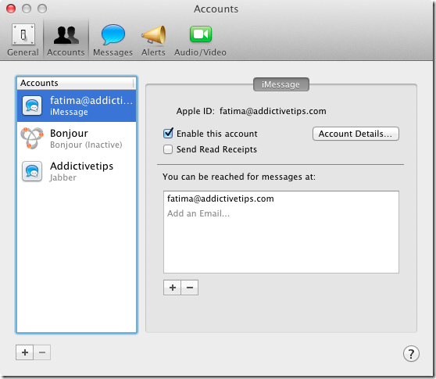Click the Jabber chat bubble icon
The height and width of the screenshot is (379, 436).
point(32,171)
